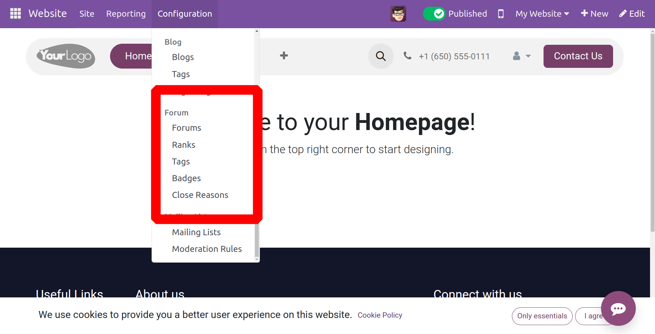Open the New content menu
The height and width of the screenshot is (334, 655).
[594, 14]
